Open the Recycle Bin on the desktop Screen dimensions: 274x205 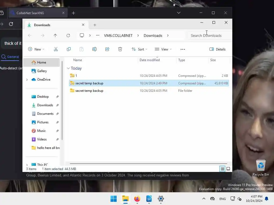point(261,168)
